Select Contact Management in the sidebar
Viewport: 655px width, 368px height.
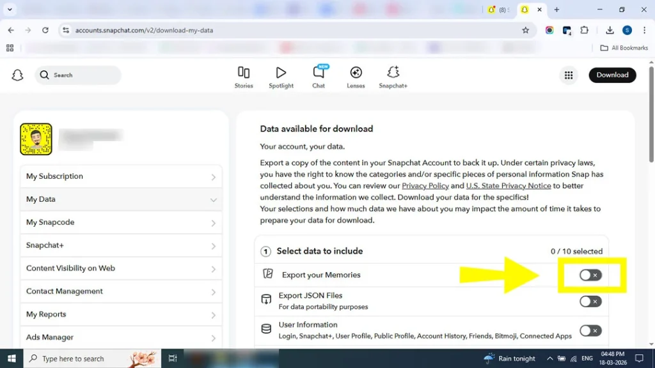point(121,291)
